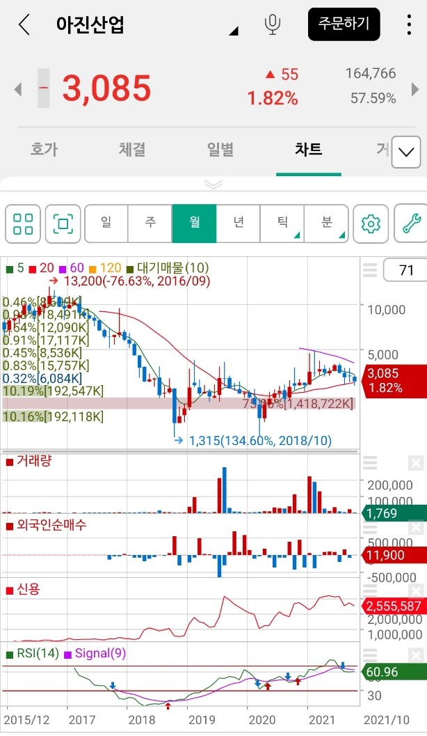Go to previous stock with left triangle

pos(18,88)
